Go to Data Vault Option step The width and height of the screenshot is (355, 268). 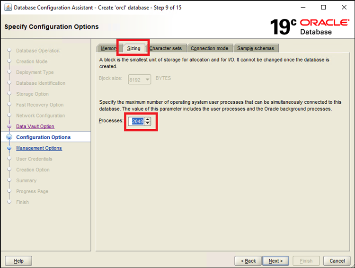click(x=35, y=126)
